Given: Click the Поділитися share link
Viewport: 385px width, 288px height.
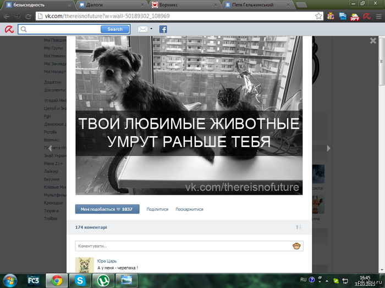Looking at the screenshot, I should click(157, 210).
